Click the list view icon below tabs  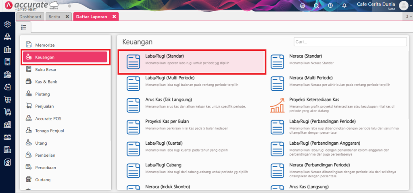(x=24, y=27)
